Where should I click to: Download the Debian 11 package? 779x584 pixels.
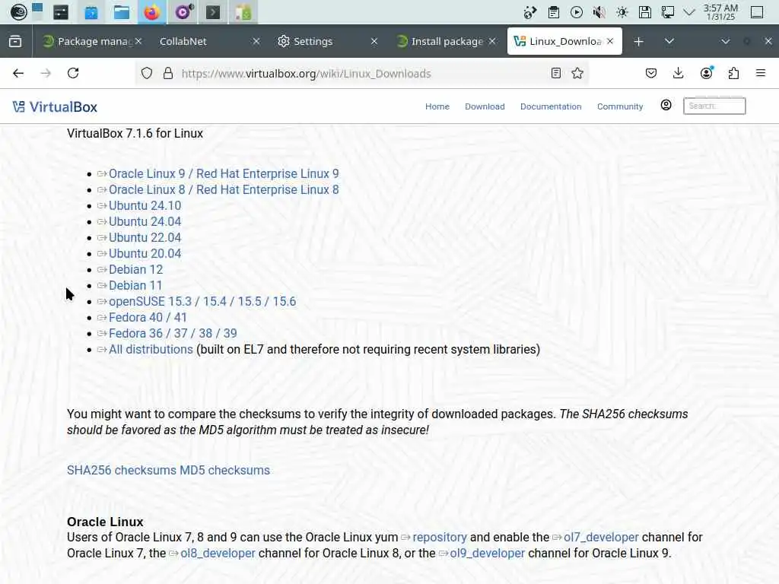click(135, 286)
